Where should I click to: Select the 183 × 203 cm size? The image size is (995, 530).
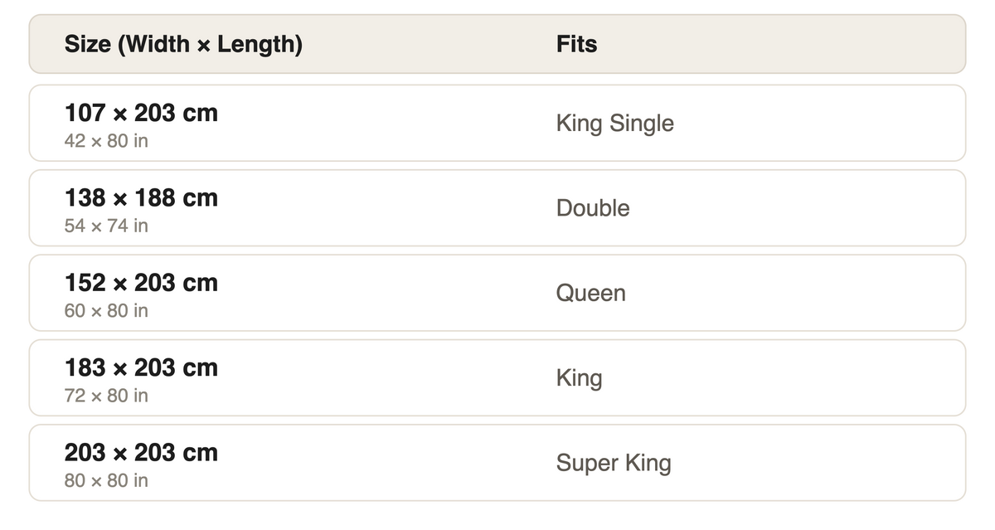pos(141,368)
